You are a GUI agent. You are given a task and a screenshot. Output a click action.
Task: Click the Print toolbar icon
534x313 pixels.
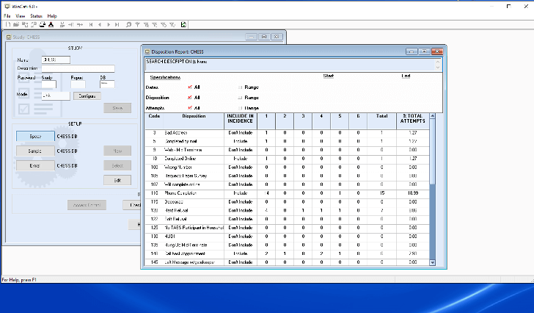point(42,24)
